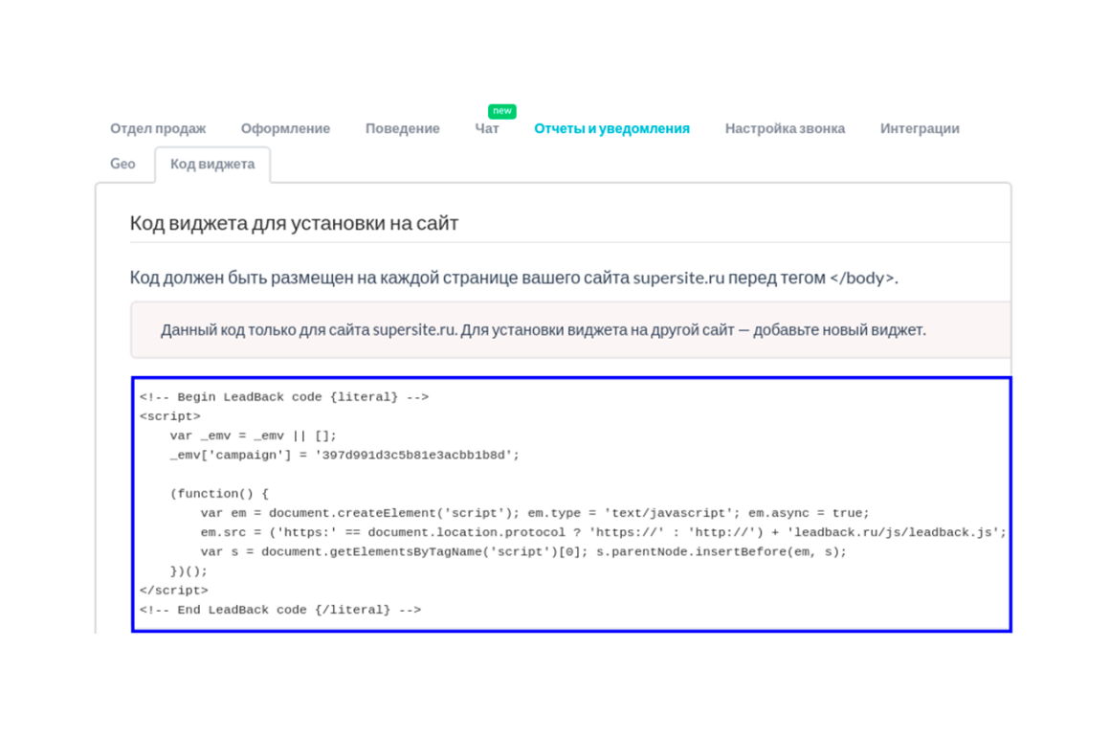The image size is (1110, 737).
Task: Click inside the LeadBack widget code box
Action: 571,504
